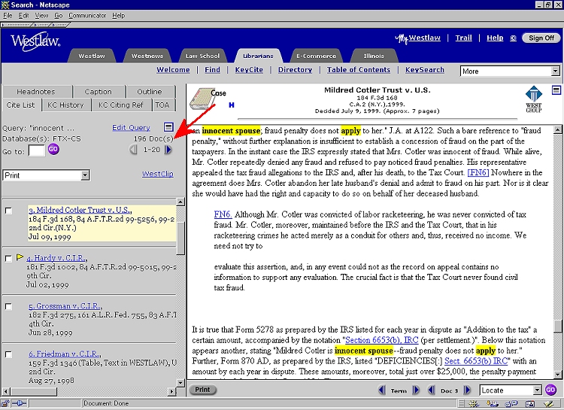Screen dimensions: 564x410
Task: Go to previous results page arrow
Action: (133, 150)
